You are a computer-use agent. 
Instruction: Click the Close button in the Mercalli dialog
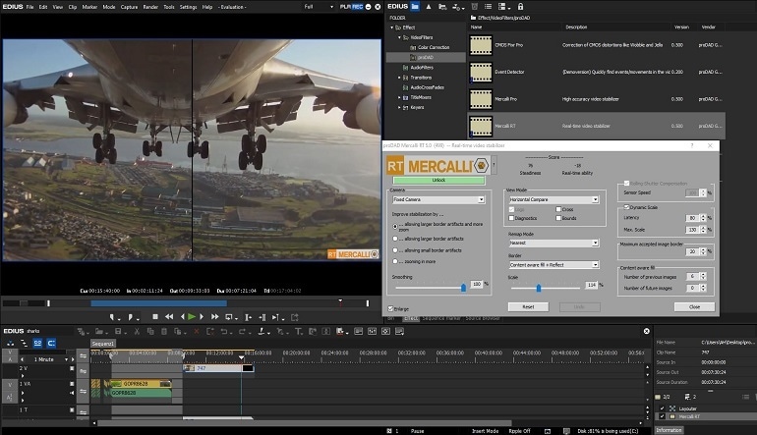694,306
